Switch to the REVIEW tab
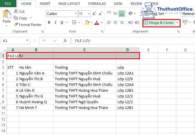 tap(136, 4)
